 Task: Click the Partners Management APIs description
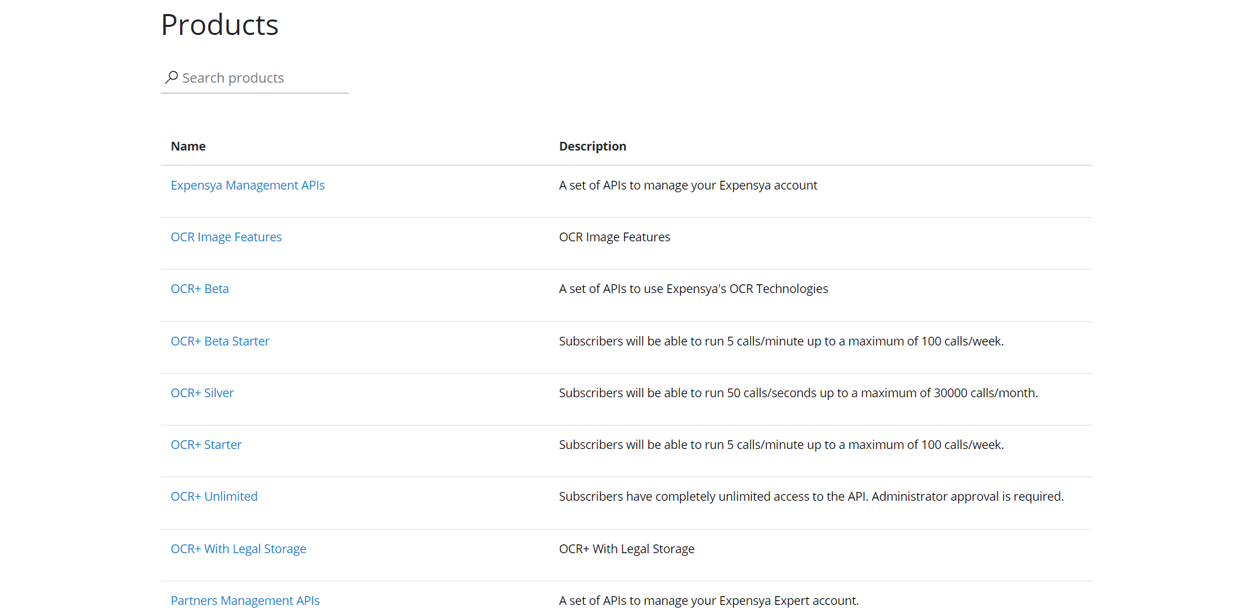tap(708, 601)
